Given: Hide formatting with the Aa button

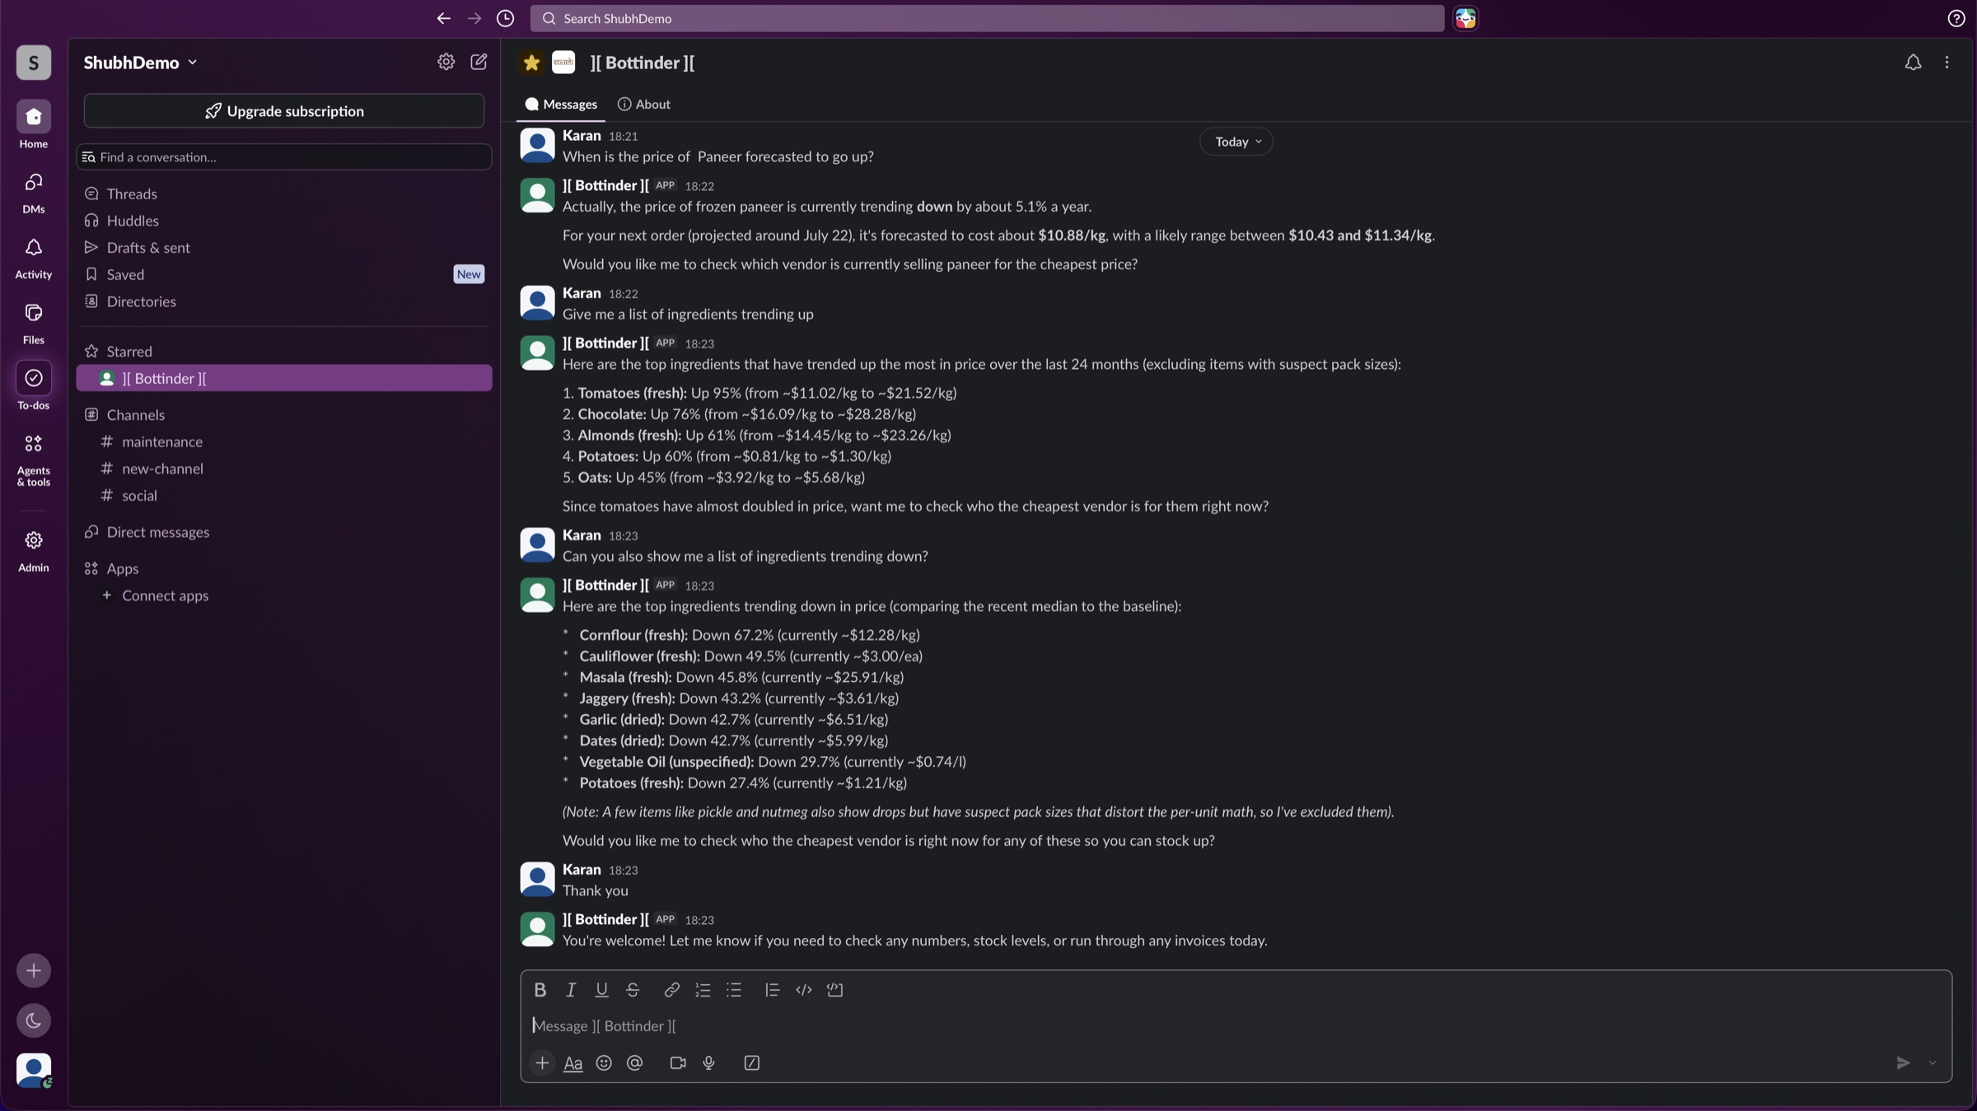Looking at the screenshot, I should pos(573,1063).
